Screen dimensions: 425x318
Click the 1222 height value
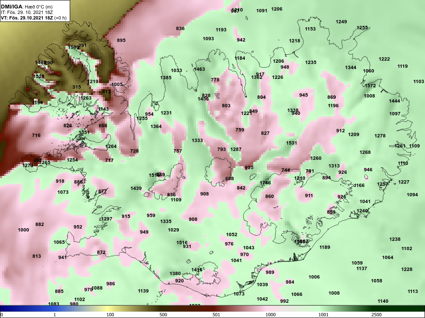click(x=384, y=59)
